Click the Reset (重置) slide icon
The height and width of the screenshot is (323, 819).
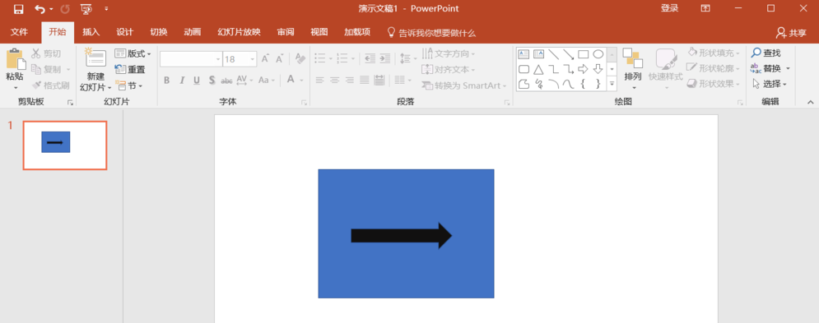point(120,69)
